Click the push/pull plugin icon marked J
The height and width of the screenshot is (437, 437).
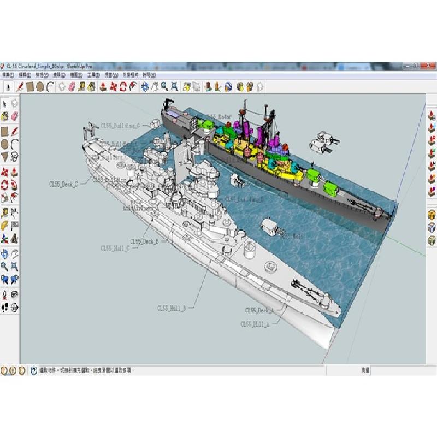pyautogui.click(x=432, y=127)
